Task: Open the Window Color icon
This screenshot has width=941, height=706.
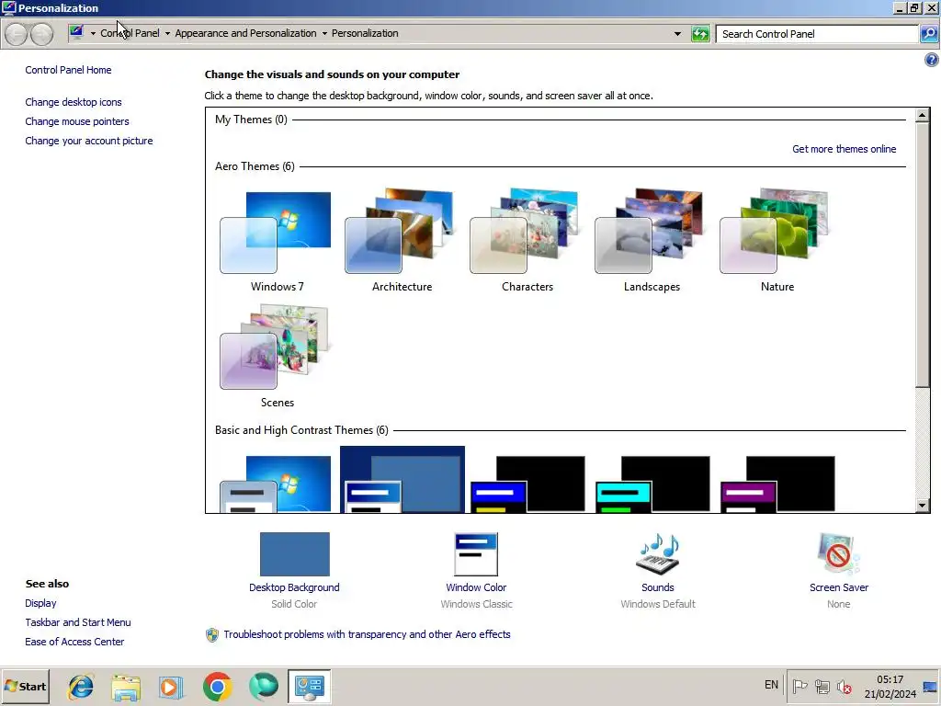Action: coord(476,554)
